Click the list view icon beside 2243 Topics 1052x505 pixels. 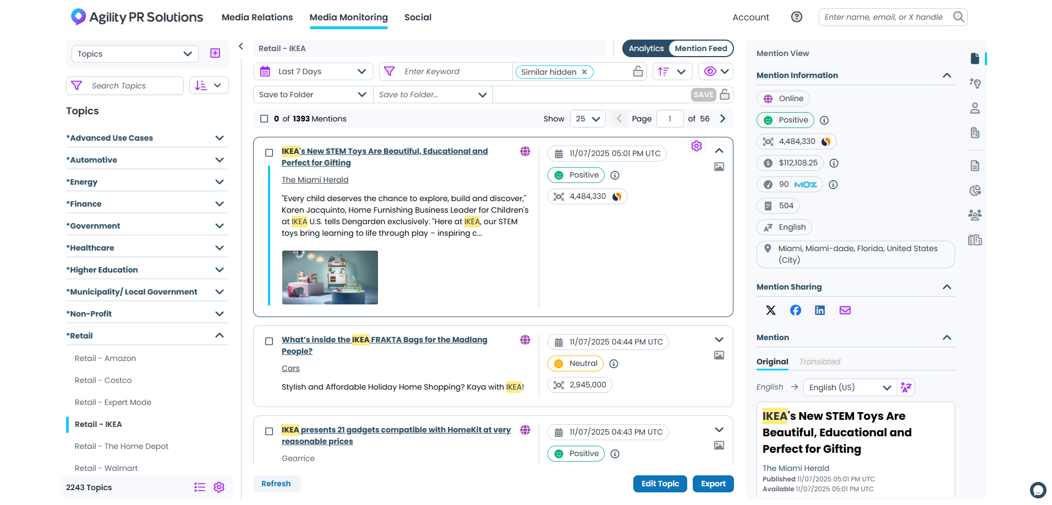[200, 487]
